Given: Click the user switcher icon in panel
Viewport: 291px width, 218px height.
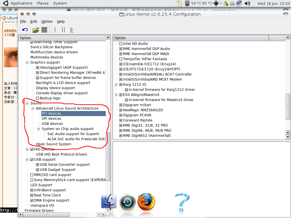Looking at the screenshot, I should pos(226,3).
